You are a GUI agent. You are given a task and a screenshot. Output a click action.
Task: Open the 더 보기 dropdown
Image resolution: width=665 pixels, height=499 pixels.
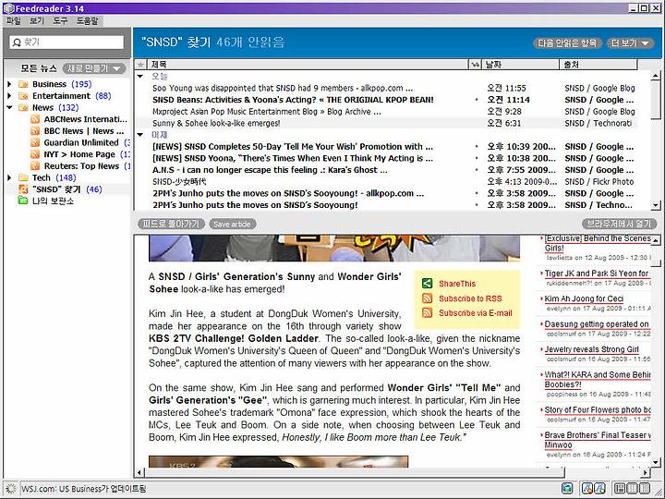630,43
